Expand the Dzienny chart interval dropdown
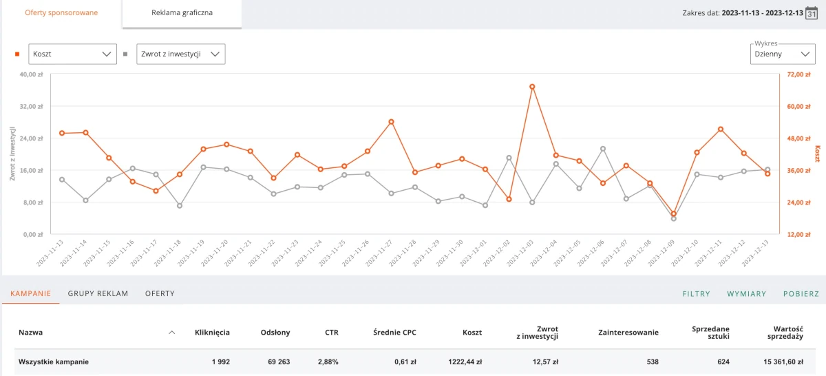 (x=783, y=54)
